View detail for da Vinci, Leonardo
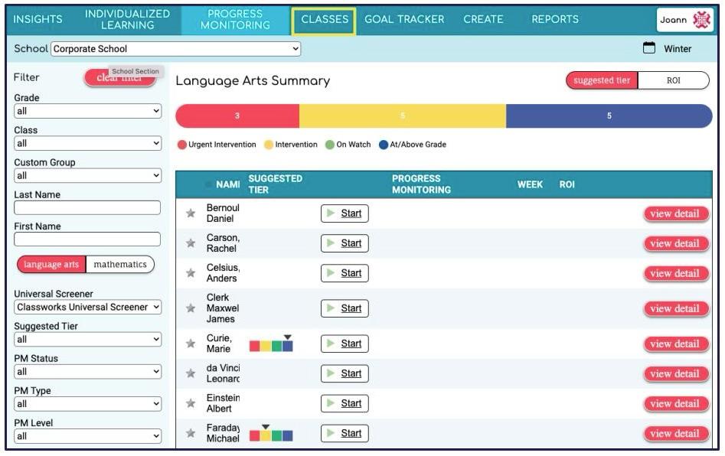Screen dimensions: 725x456 coord(677,373)
